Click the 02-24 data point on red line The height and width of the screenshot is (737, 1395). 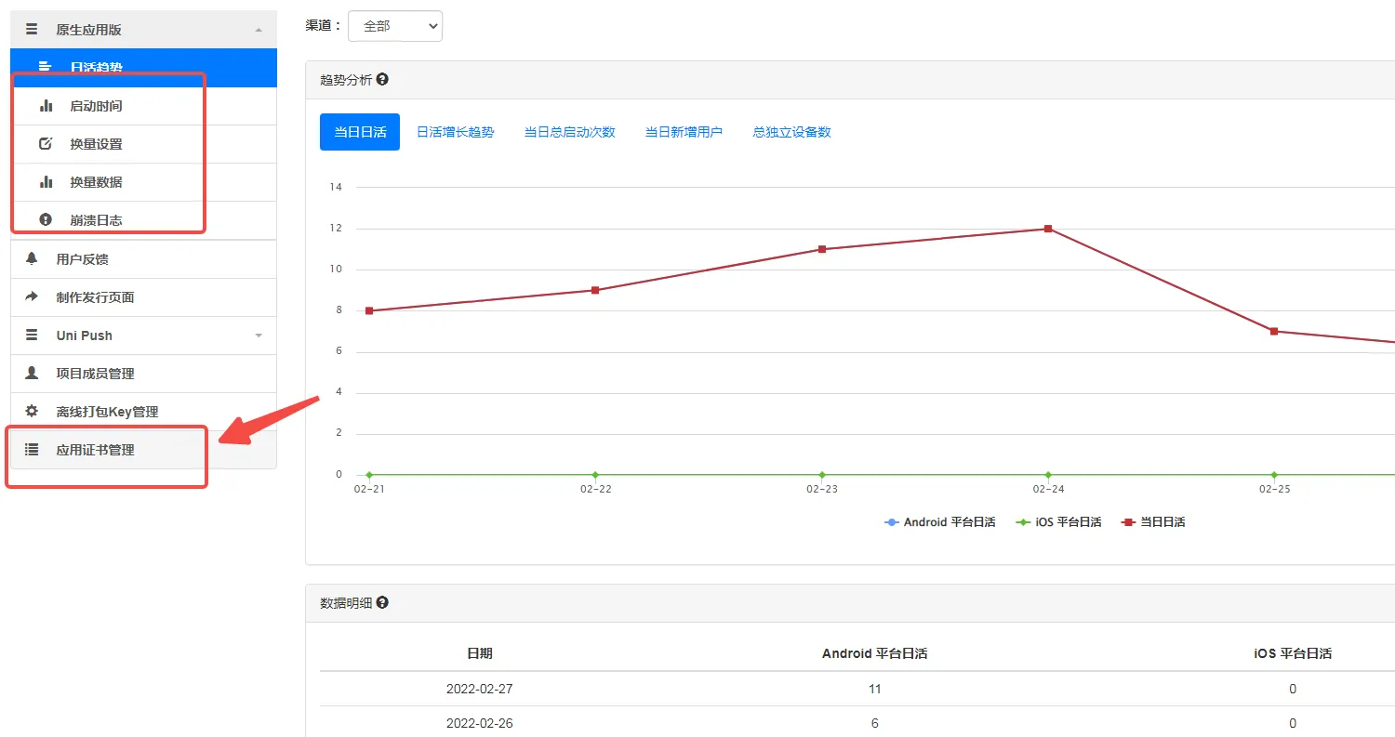(1048, 229)
